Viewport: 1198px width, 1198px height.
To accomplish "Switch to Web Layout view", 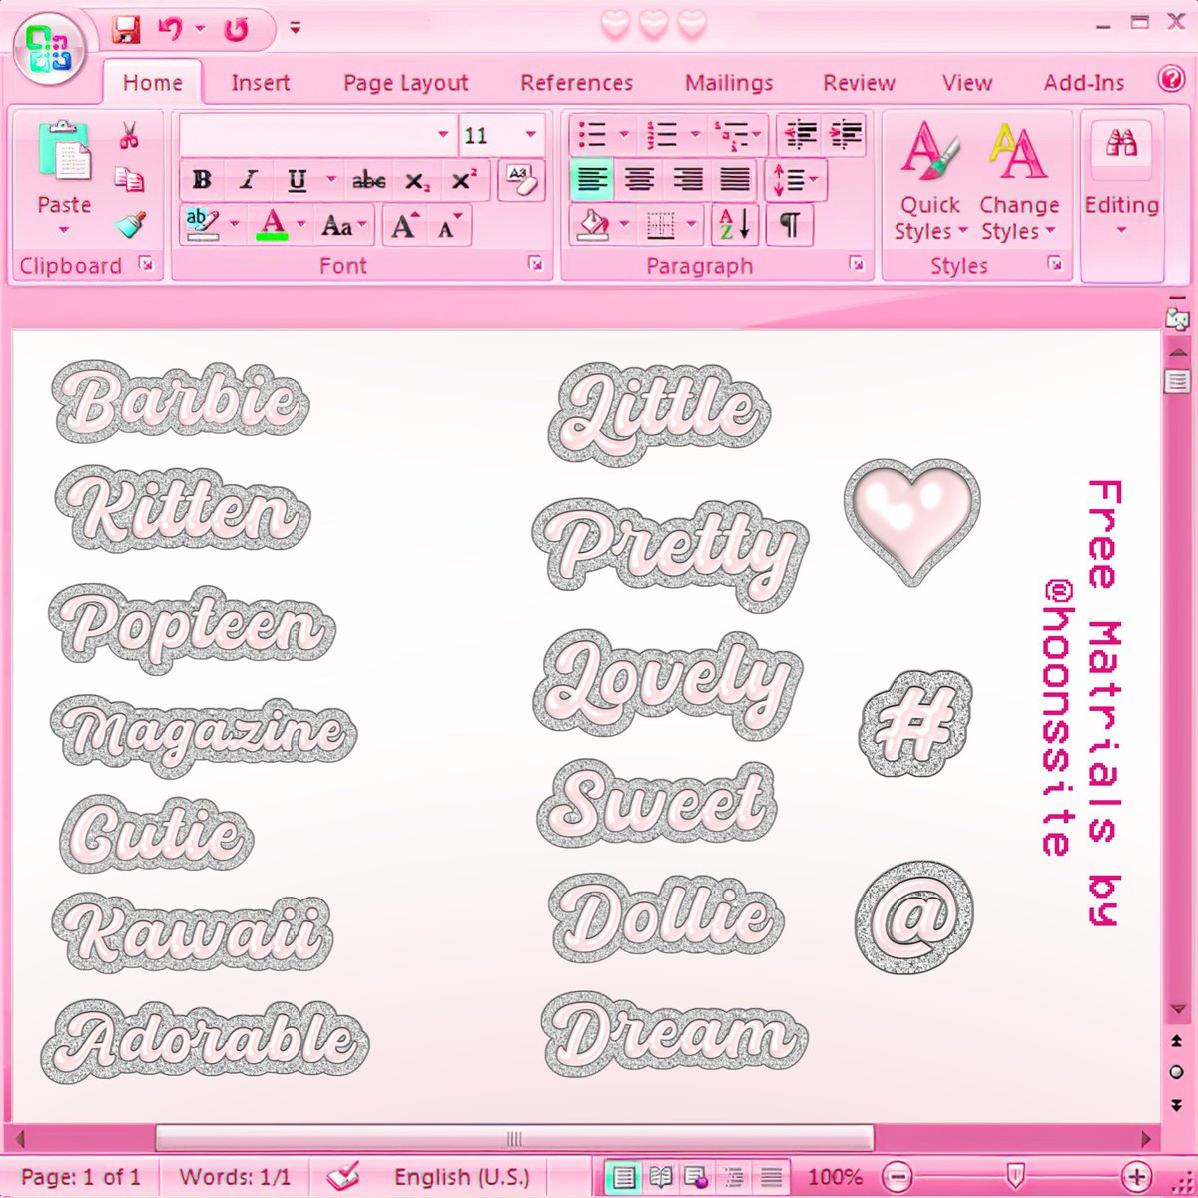I will pyautogui.click(x=696, y=1177).
